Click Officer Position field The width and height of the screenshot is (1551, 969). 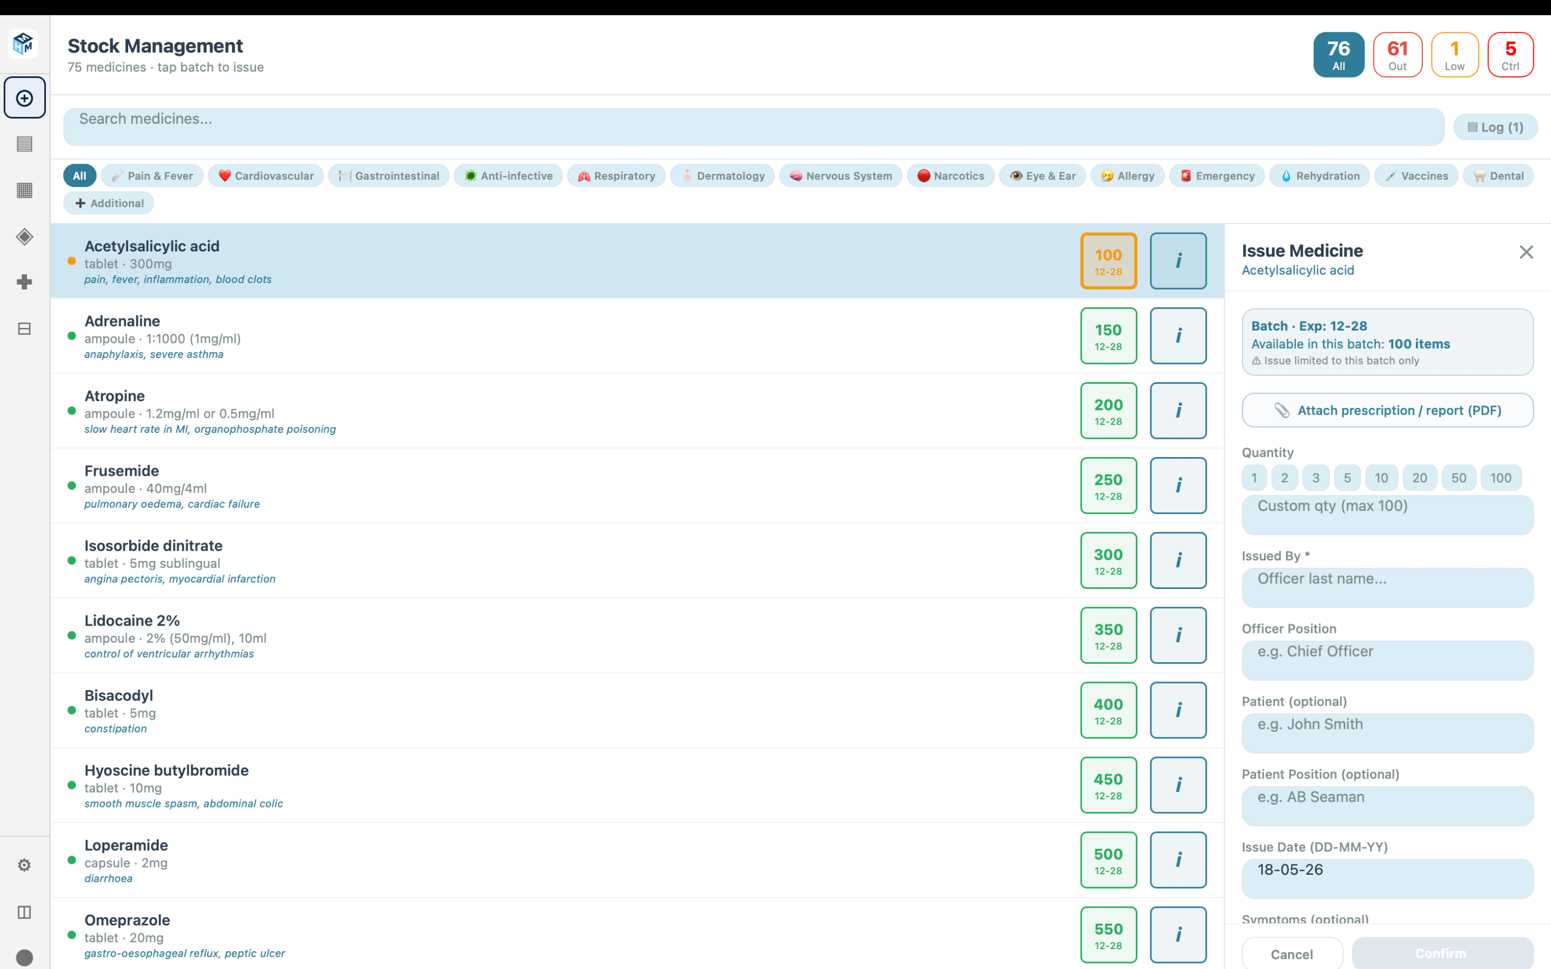tap(1387, 660)
